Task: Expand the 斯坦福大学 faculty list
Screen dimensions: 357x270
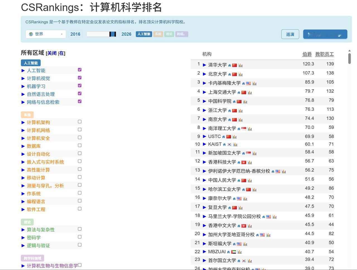Action: click(x=204, y=244)
